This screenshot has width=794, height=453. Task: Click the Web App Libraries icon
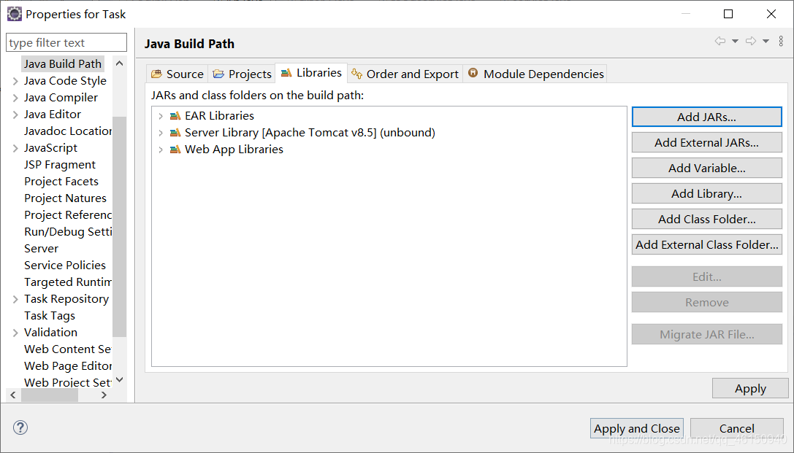(x=175, y=149)
